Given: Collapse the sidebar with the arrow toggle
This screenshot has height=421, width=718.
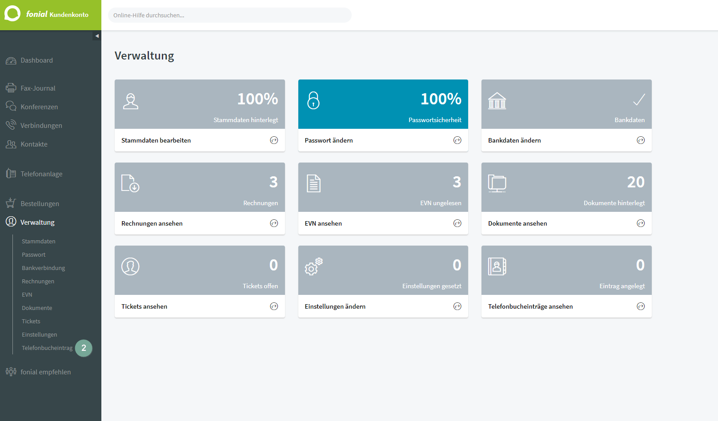Looking at the screenshot, I should (x=97, y=36).
